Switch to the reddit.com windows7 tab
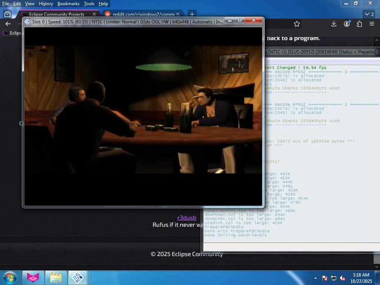This screenshot has width=380, height=285. (144, 14)
